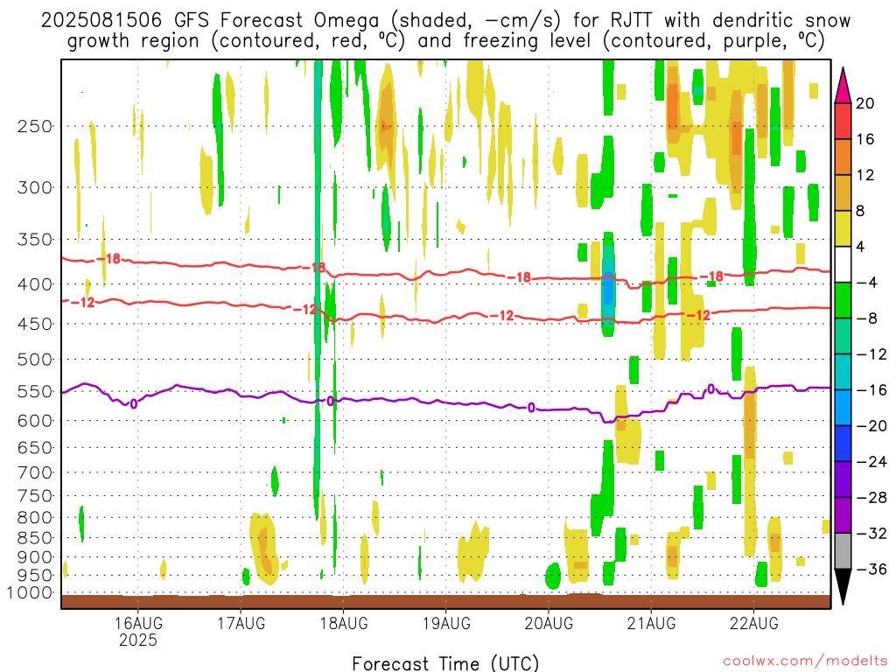Click the 20AUG date label

pyautogui.click(x=549, y=623)
